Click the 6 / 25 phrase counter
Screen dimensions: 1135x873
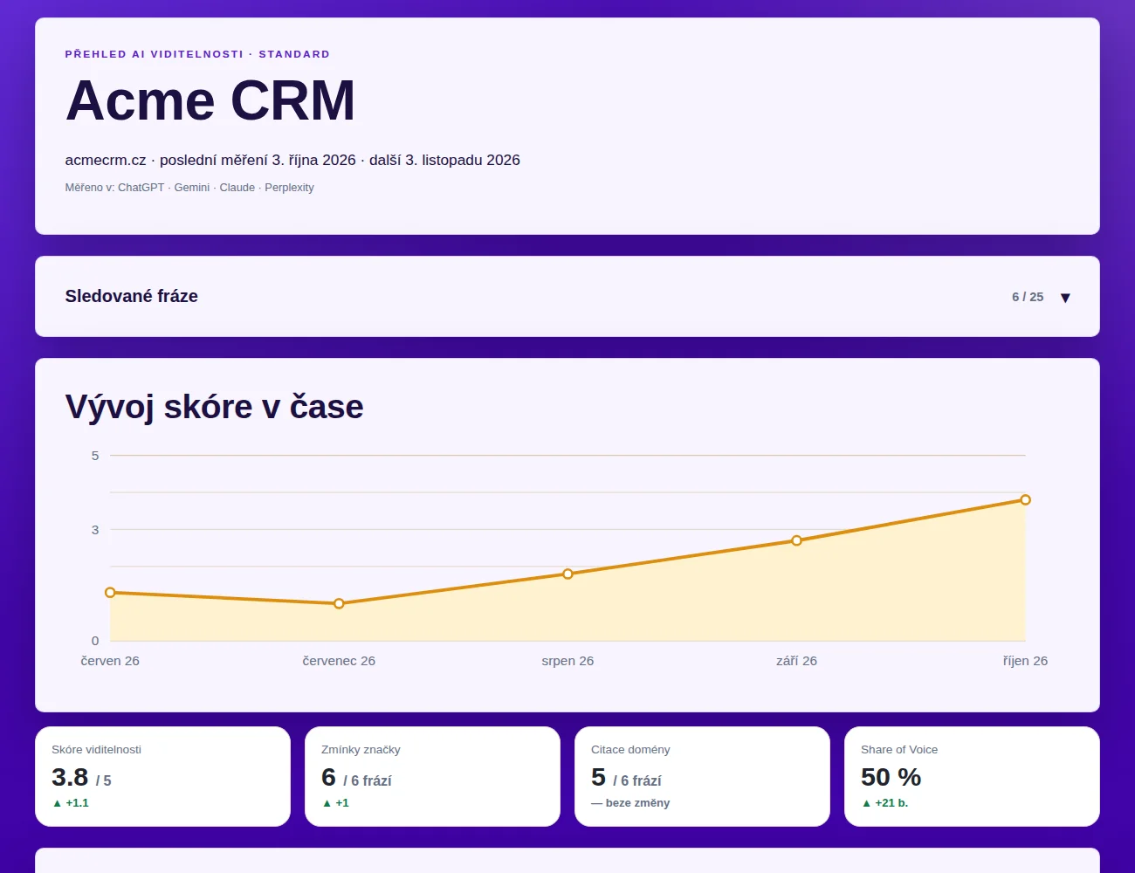click(1028, 297)
